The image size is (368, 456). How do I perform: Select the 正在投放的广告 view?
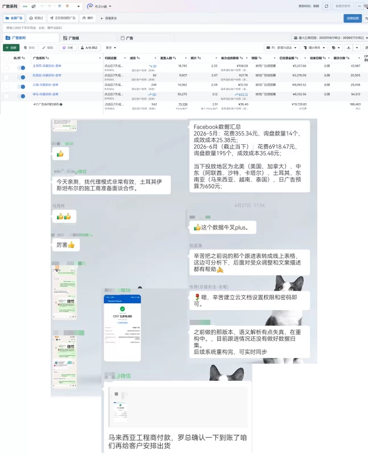pyautogui.click(x=63, y=18)
